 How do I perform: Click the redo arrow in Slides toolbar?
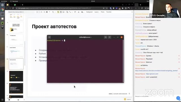pyautogui.click(x=44, y=12)
